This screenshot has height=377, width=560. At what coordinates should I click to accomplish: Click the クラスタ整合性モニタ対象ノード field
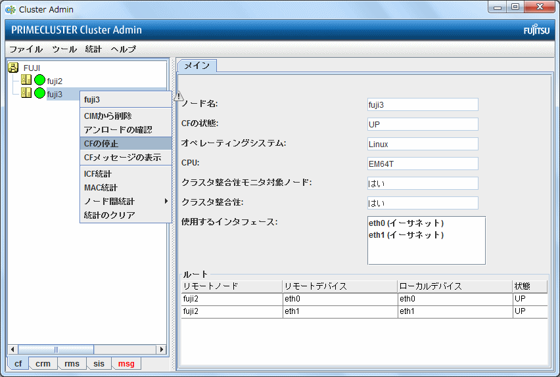point(423,183)
